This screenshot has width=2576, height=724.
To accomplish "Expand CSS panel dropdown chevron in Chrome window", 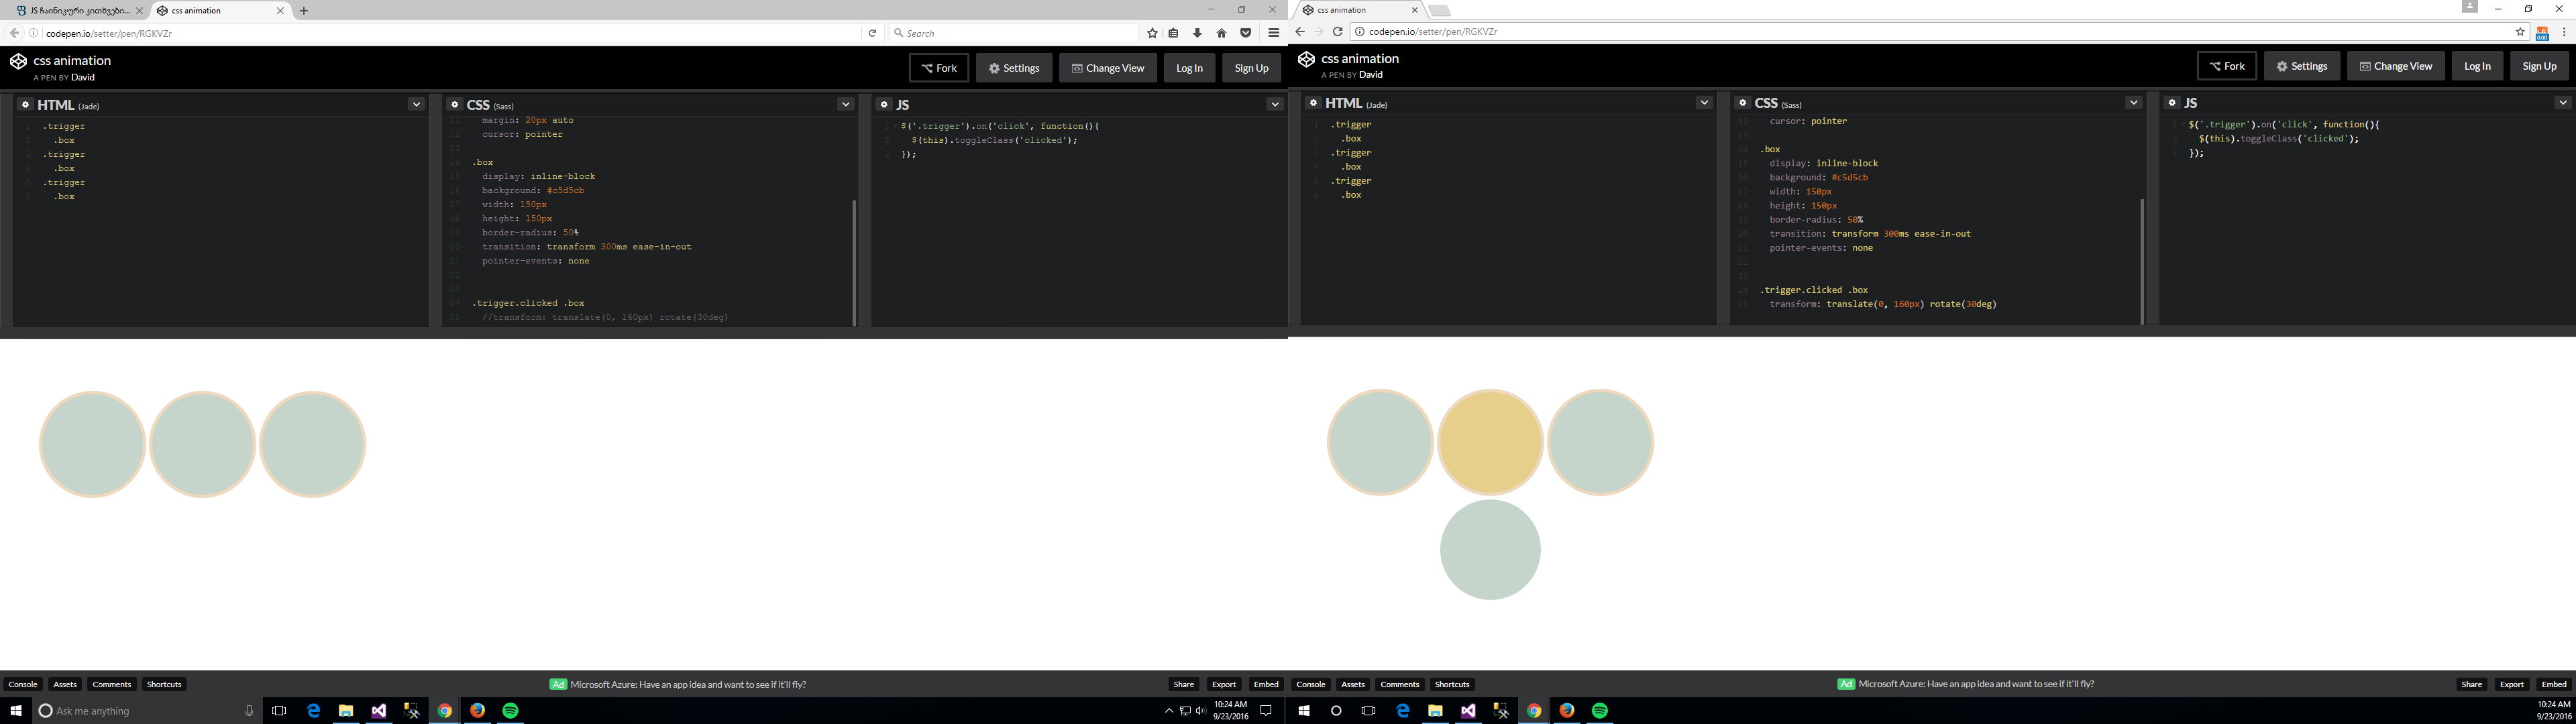I will (x=2133, y=102).
